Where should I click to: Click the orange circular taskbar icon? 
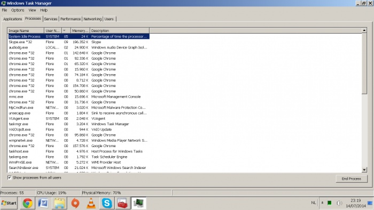75,203
